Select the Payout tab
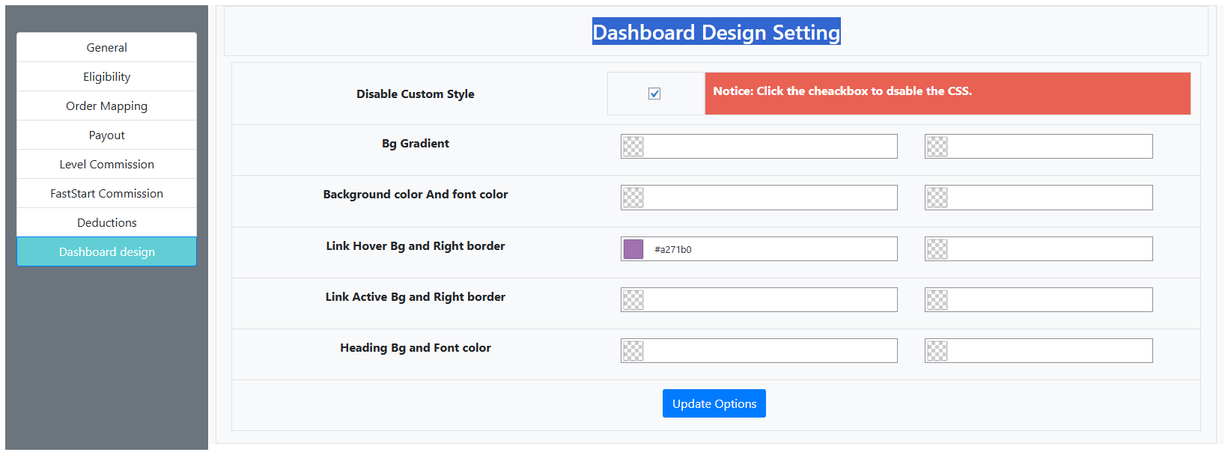 [106, 135]
